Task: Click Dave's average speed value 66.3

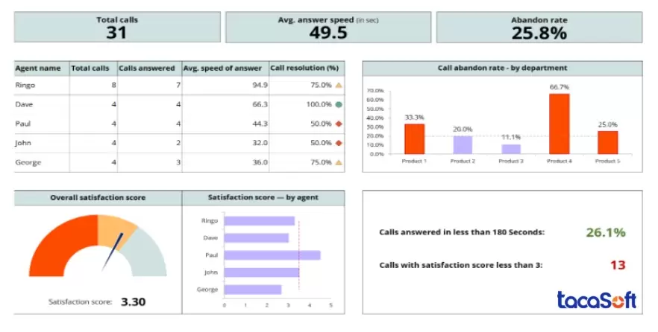Action: coord(260,104)
